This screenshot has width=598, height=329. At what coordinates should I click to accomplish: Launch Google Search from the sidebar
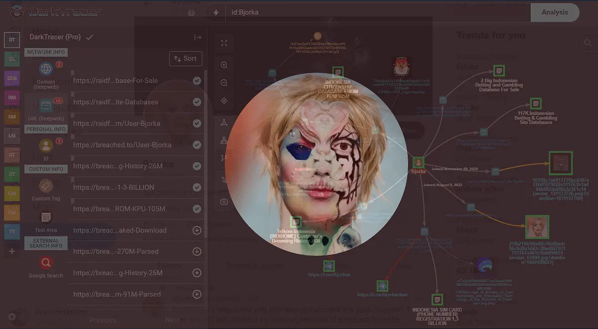point(46,262)
